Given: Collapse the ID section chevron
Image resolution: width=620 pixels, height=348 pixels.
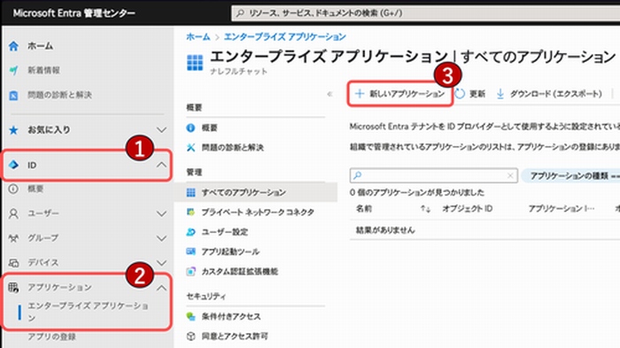Looking at the screenshot, I should coord(161,165).
